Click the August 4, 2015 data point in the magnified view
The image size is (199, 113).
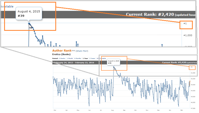[29, 23]
